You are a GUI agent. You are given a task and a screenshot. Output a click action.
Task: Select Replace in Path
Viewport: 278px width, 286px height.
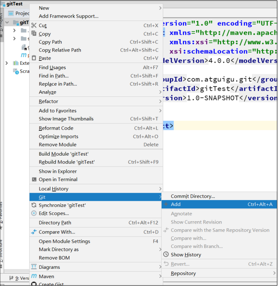tap(96, 84)
